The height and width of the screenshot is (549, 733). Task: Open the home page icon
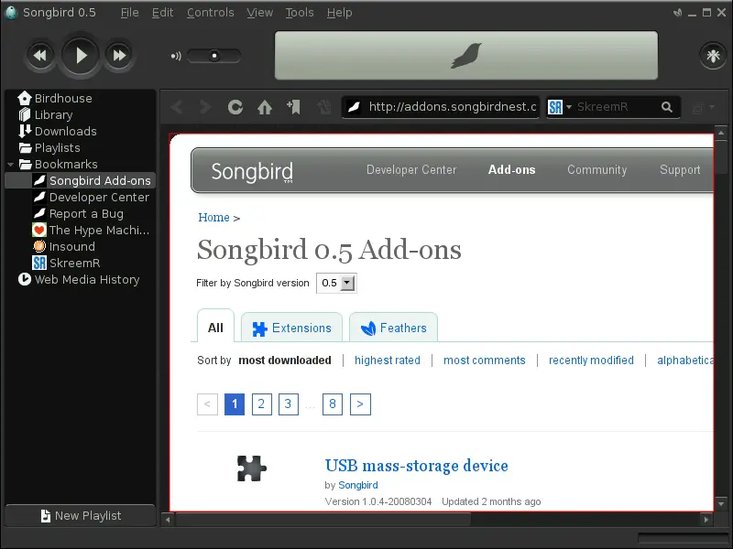pyautogui.click(x=265, y=107)
